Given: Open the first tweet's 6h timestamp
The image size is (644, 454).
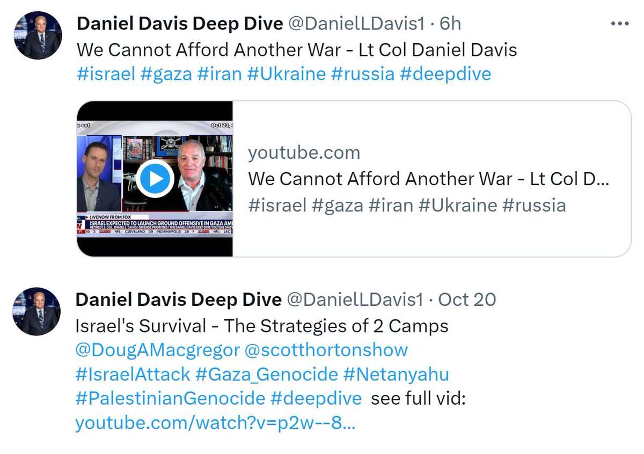Looking at the screenshot, I should point(450,24).
